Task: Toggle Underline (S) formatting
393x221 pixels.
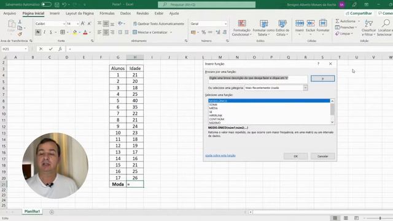Action: [x=51, y=32]
